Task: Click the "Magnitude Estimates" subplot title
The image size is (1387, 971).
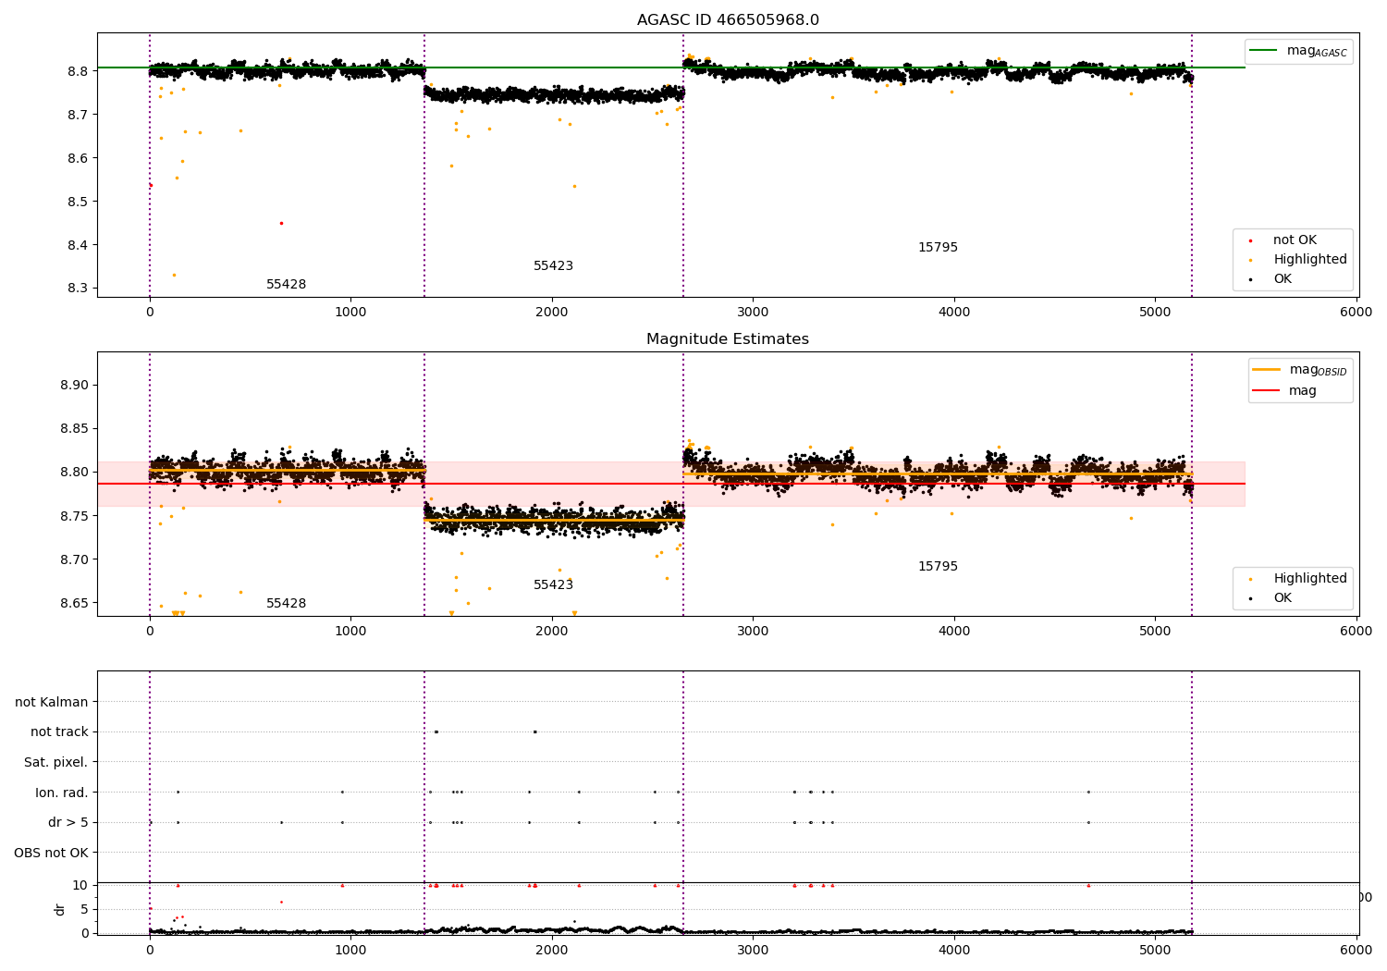Action: coord(728,339)
